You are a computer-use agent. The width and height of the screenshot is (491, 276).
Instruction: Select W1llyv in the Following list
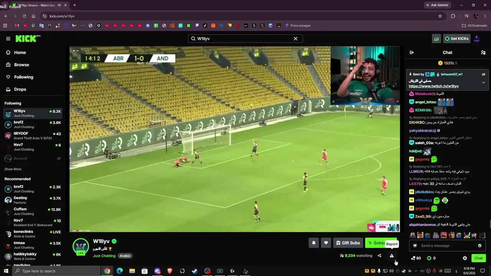tap(33, 113)
